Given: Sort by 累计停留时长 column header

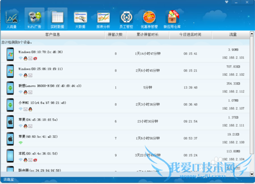Looking at the screenshot, I should click(147, 35).
